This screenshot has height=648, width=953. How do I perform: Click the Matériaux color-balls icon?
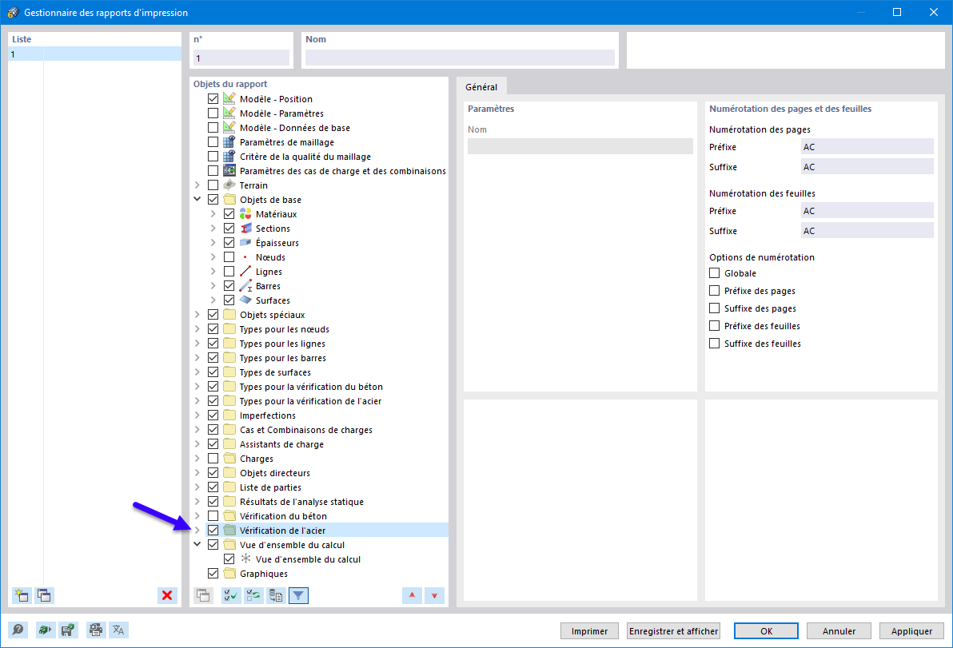245,214
